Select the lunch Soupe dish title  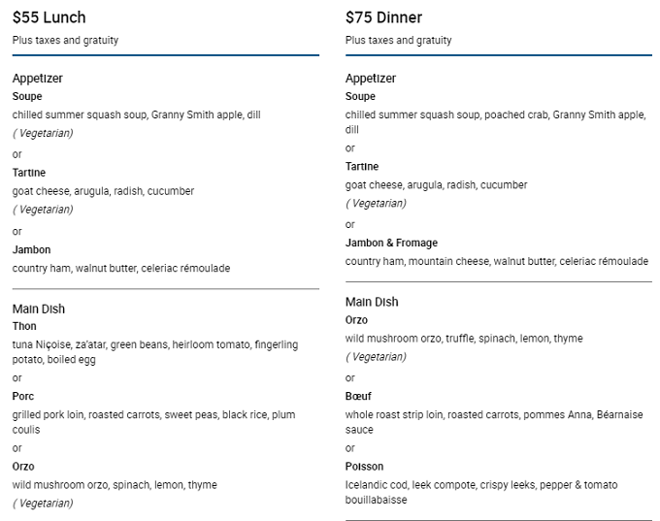tap(27, 96)
